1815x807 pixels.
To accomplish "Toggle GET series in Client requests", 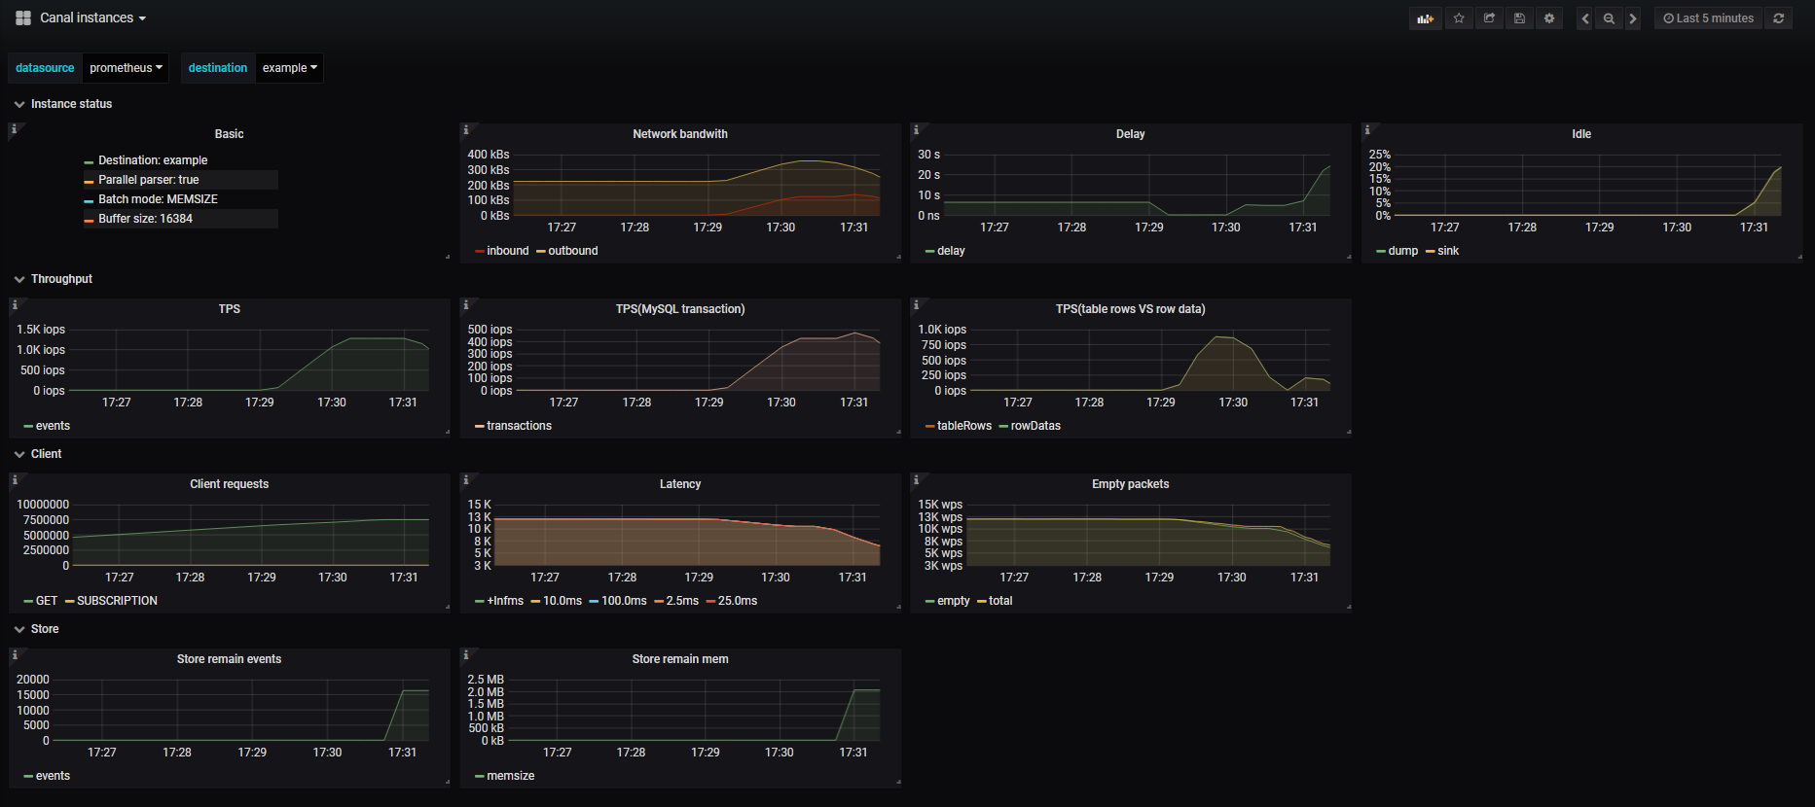I will pos(47,601).
